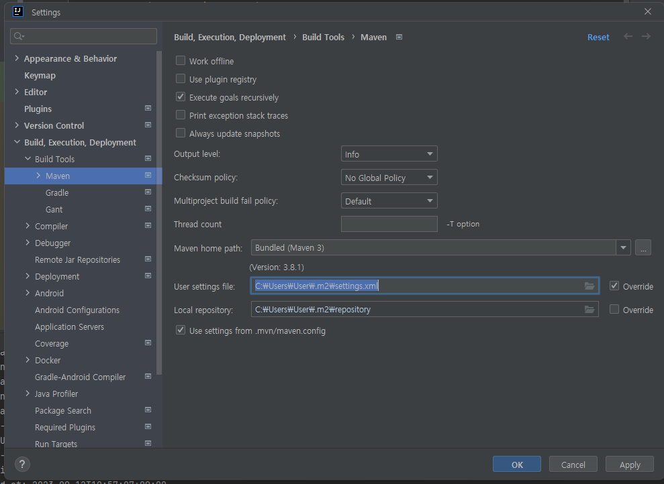Open help with the question mark icon

(x=22, y=464)
